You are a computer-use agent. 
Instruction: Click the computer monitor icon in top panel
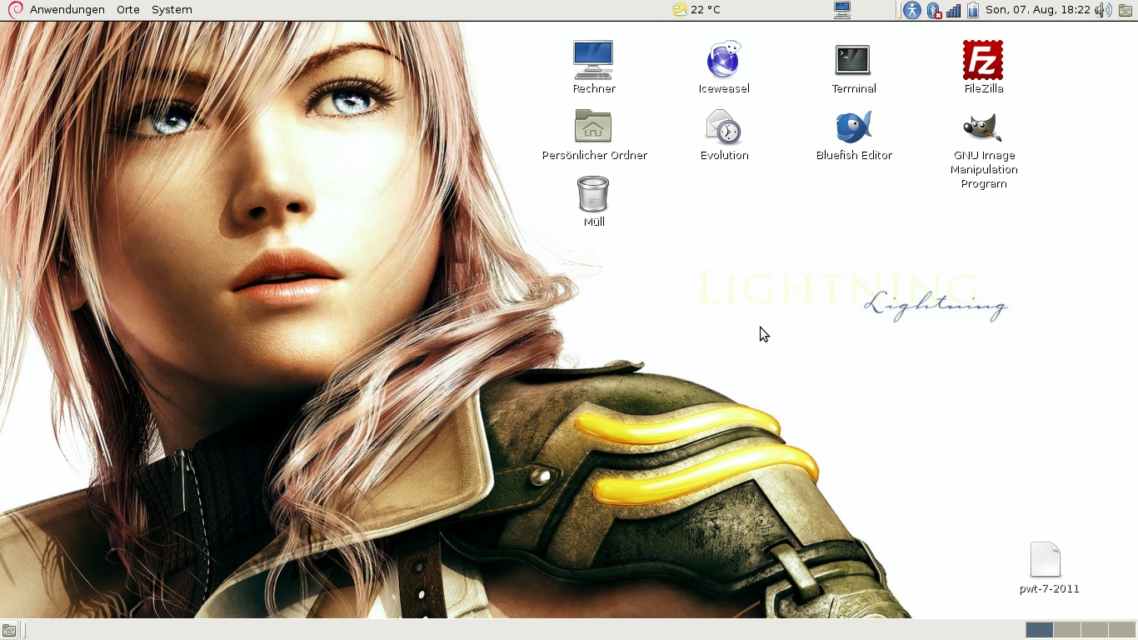842,10
